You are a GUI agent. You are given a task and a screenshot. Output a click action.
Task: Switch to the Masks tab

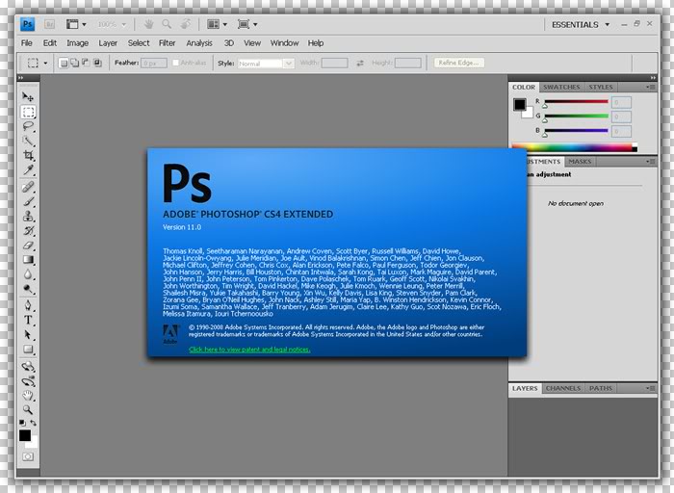(x=580, y=162)
